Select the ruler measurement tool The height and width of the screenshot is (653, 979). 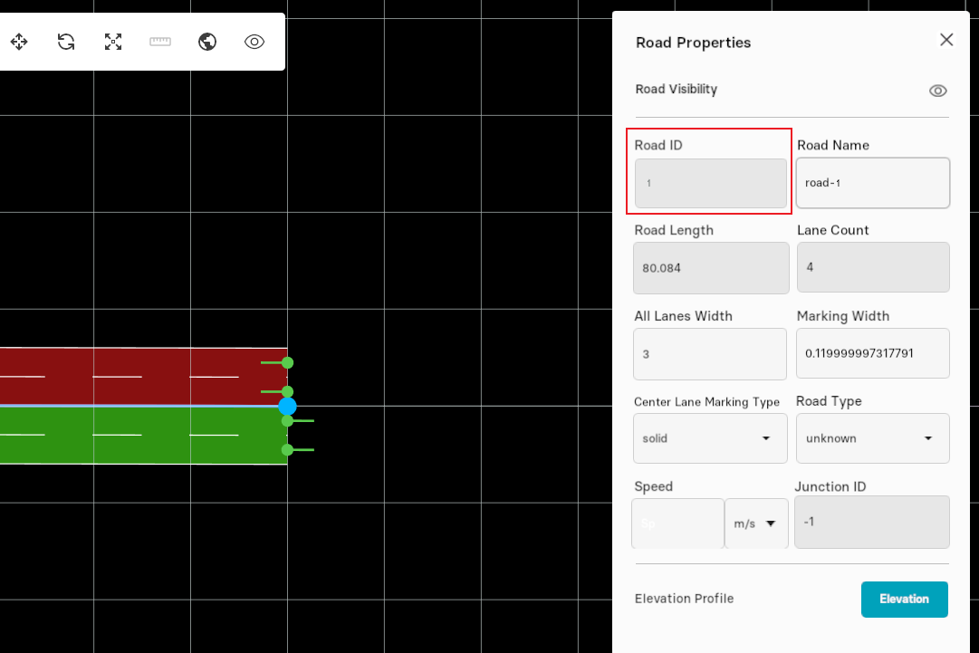(160, 42)
